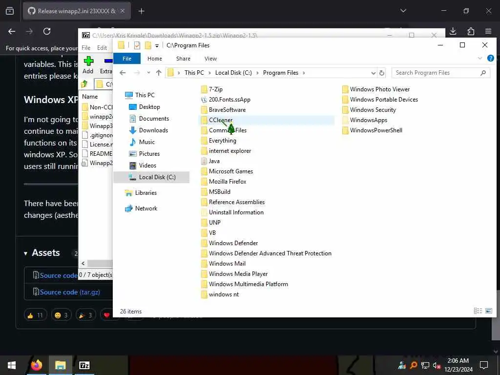Select the WindowsApps folder
This screenshot has width=500, height=375.
[365, 120]
